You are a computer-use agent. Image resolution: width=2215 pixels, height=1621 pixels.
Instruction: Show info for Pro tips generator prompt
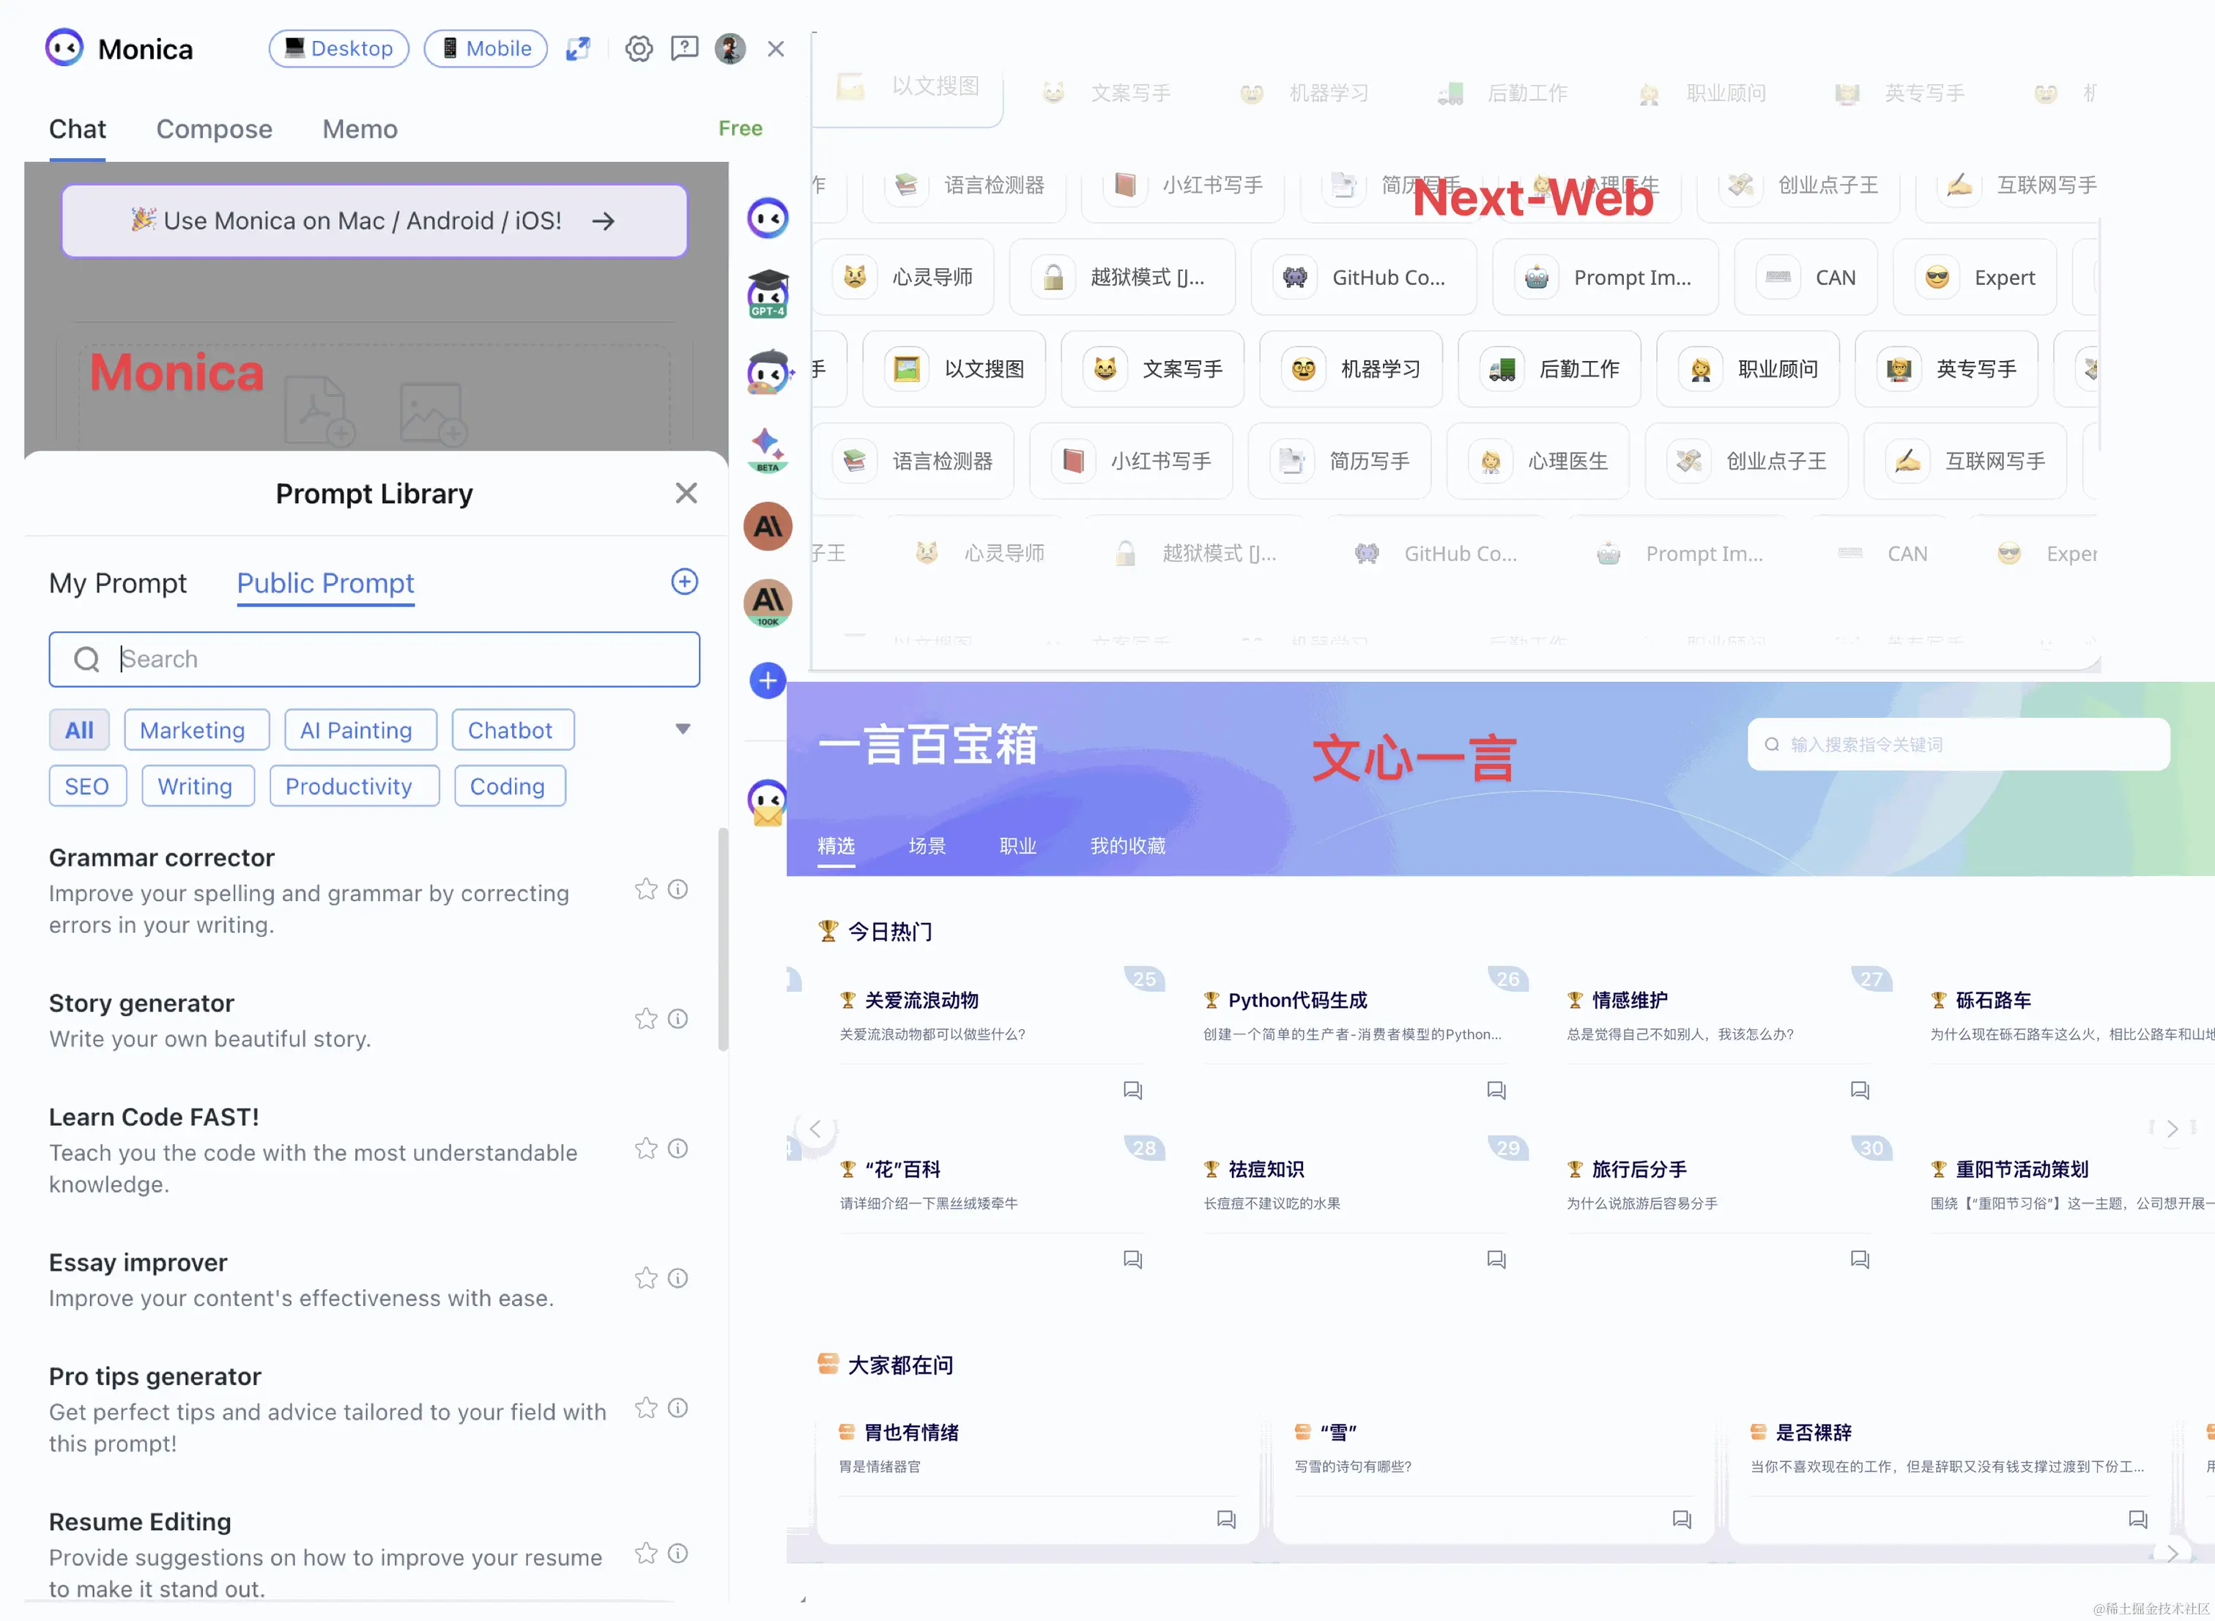pos(678,1407)
